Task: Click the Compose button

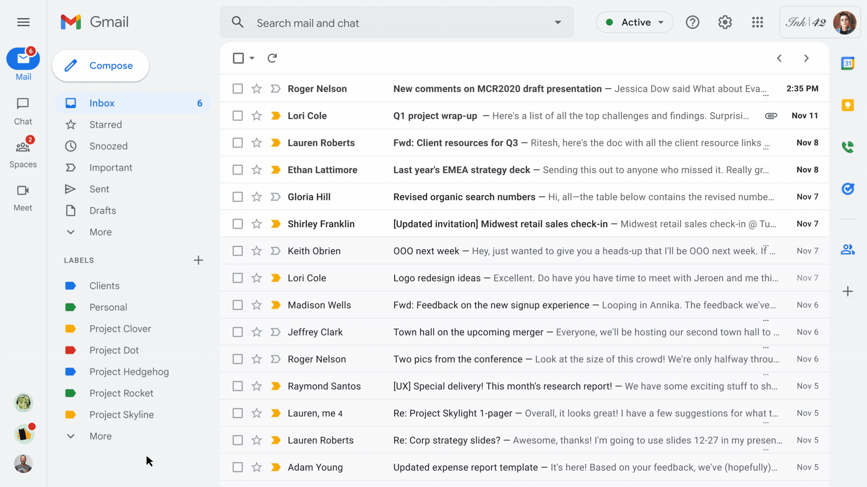Action: 101,66
